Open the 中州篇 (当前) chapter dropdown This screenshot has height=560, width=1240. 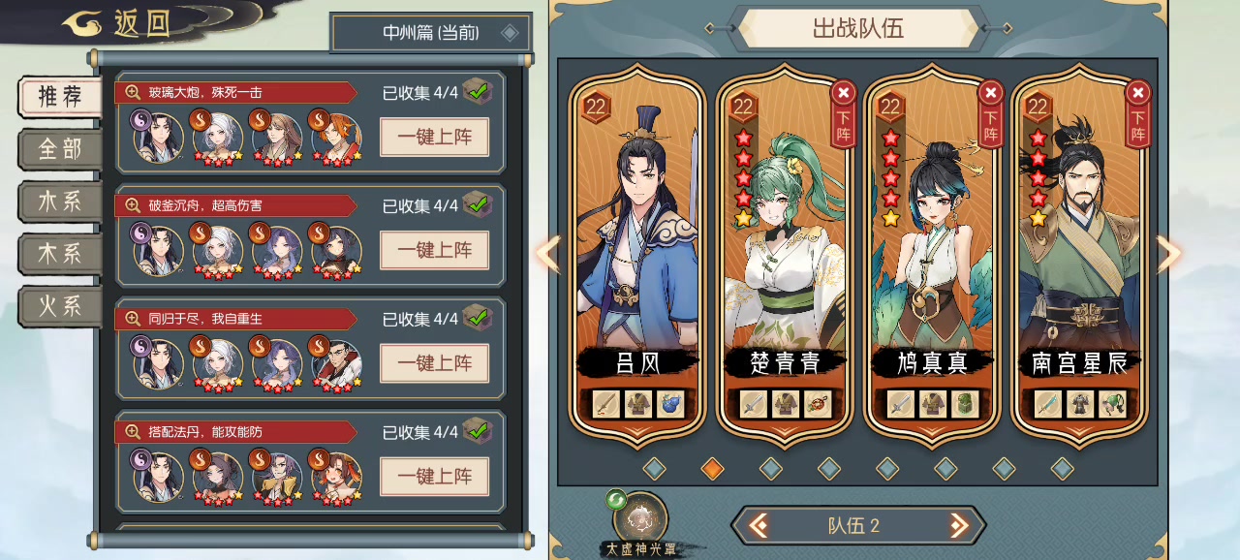pyautogui.click(x=431, y=32)
